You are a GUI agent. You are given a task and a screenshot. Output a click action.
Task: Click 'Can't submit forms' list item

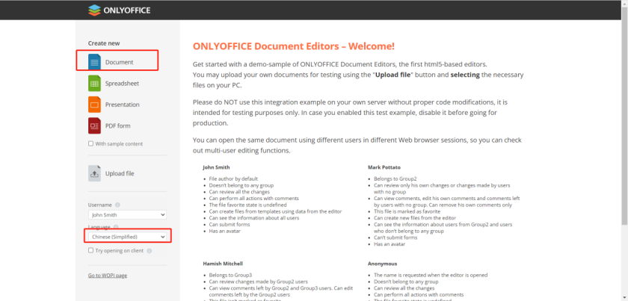[x=395, y=238]
